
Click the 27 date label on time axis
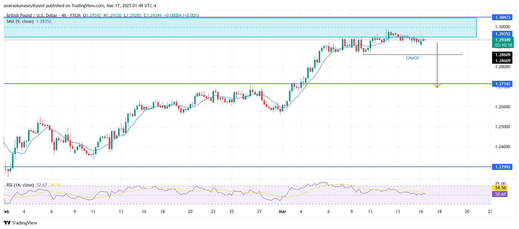[259, 212]
